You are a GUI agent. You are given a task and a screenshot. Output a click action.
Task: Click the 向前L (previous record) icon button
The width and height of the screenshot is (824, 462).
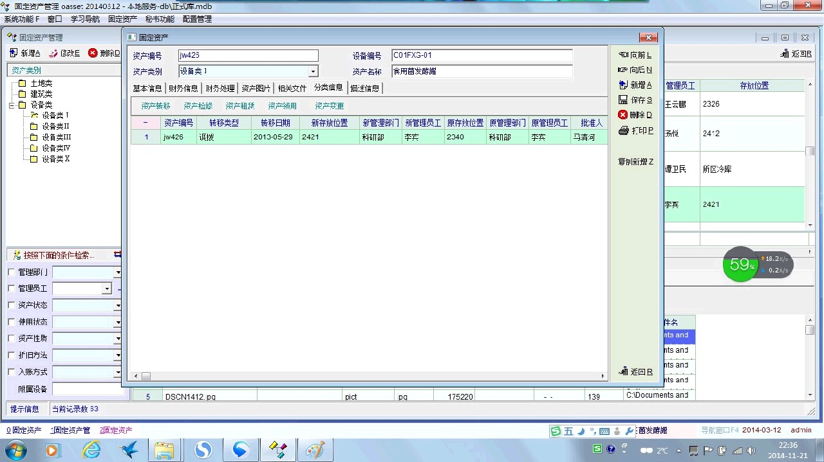coord(634,55)
